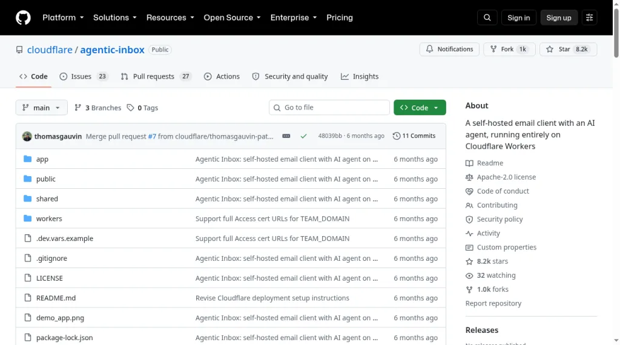Click the public folder icon
This screenshot has height=345, width=620.
pos(27,179)
